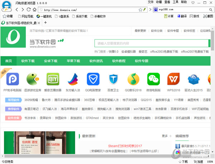Start the 截图 screenshot tool
215x164 pixels.
[x=208, y=16]
